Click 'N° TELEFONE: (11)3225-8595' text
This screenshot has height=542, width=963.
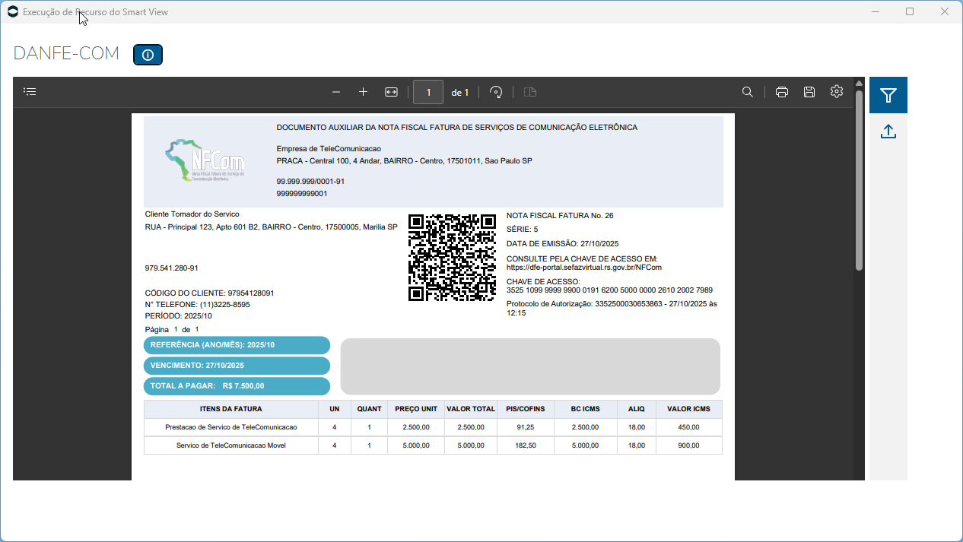(x=198, y=305)
